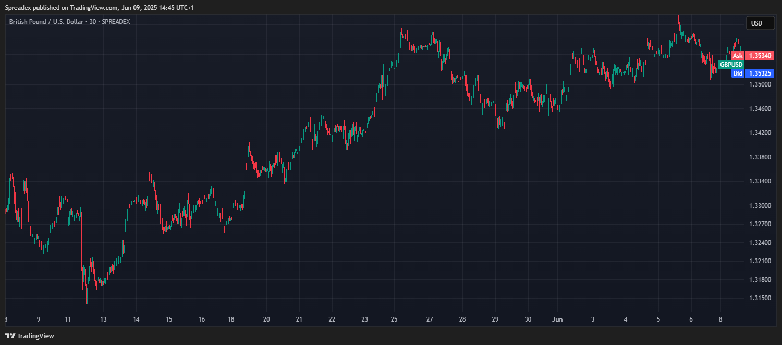This screenshot has width=782, height=345.
Task: Click date 29 on the time axis
Action: (x=495, y=319)
